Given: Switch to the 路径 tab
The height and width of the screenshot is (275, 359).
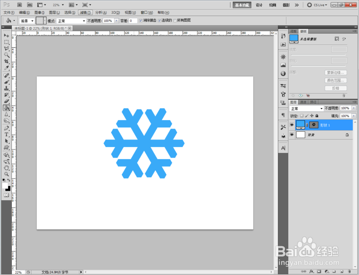Looking at the screenshot, I should (x=313, y=102).
